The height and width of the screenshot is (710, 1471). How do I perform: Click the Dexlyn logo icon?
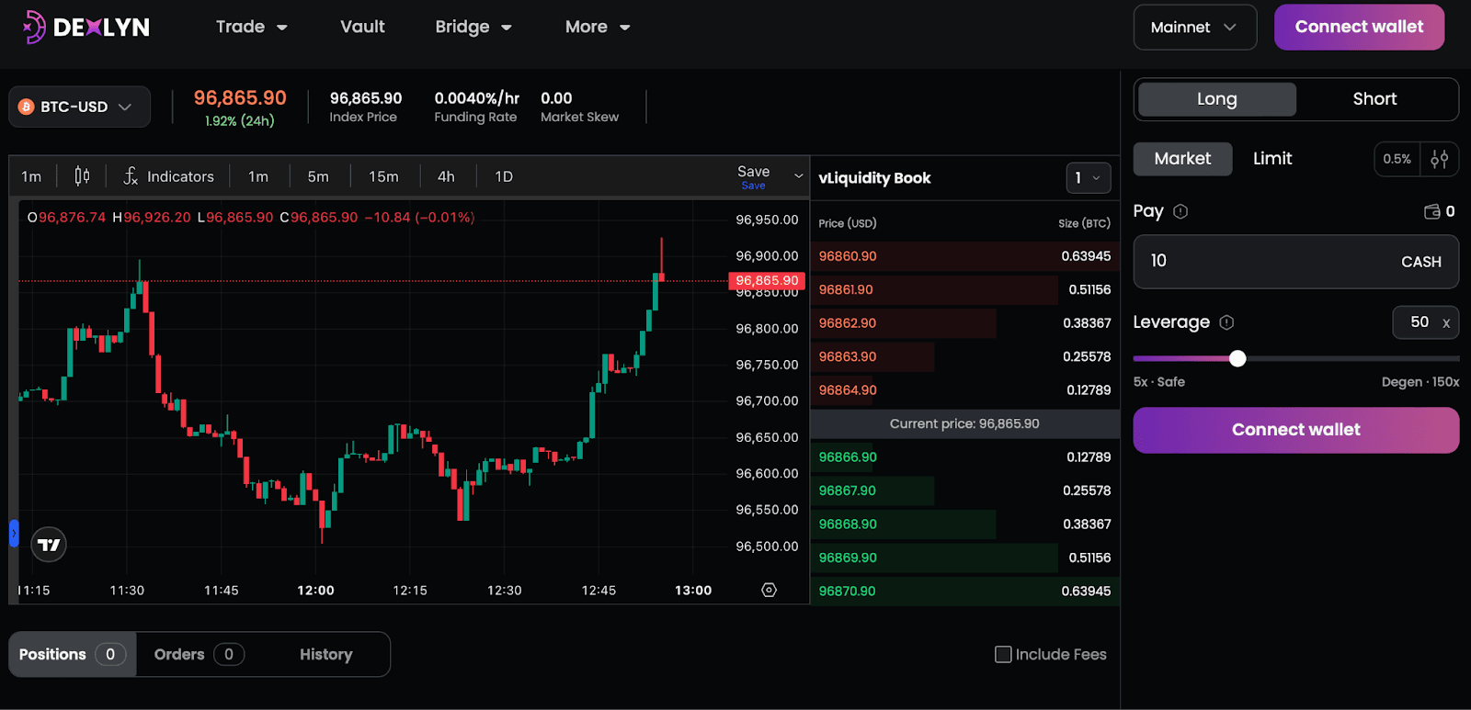[34, 28]
